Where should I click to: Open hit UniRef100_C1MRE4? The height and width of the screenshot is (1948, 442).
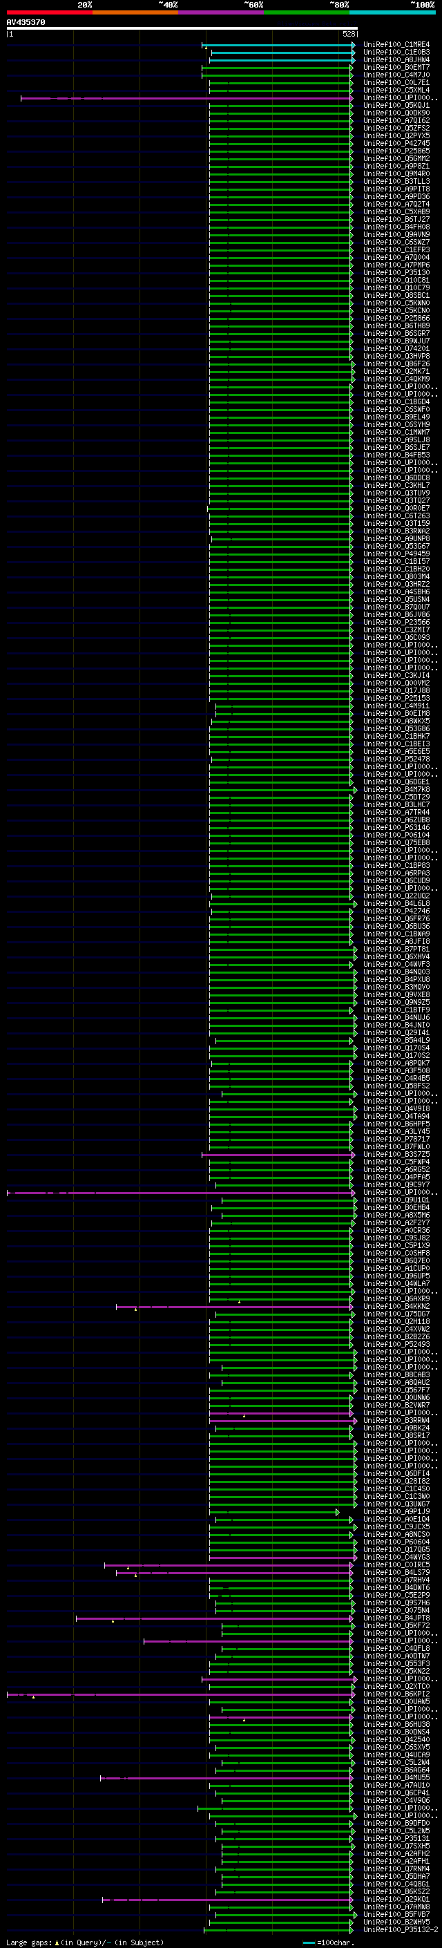coord(396,45)
